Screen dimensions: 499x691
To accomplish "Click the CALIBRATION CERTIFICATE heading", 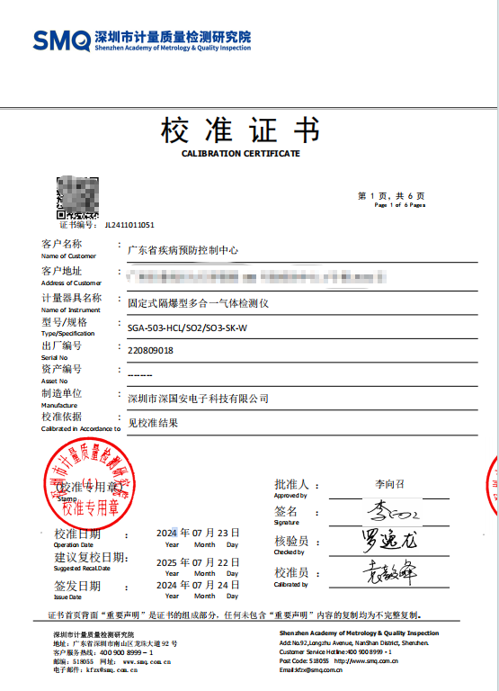I will click(240, 154).
